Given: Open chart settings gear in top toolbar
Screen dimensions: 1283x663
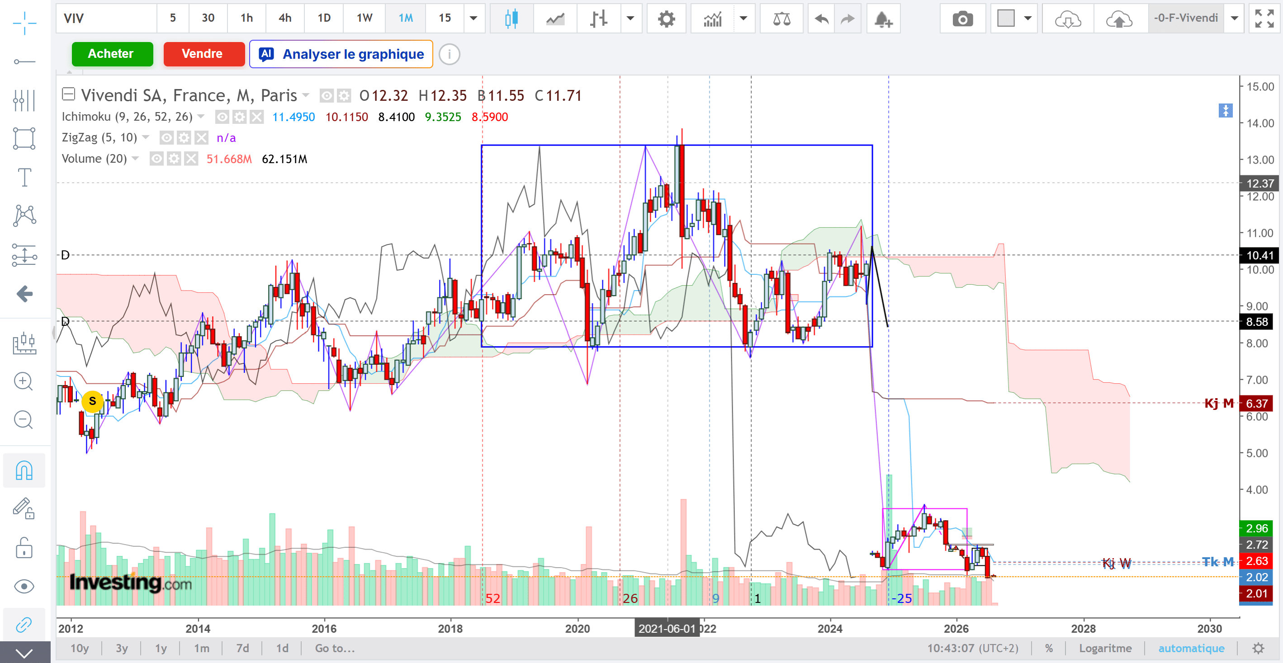Looking at the screenshot, I should click(667, 19).
